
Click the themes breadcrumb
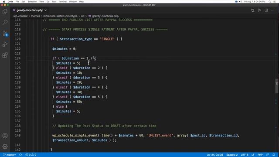pyautogui.click(x=35, y=16)
